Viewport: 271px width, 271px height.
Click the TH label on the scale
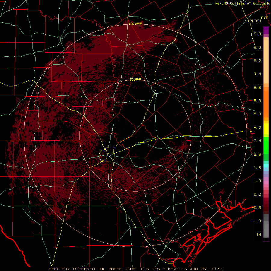pyautogui.click(x=259, y=235)
